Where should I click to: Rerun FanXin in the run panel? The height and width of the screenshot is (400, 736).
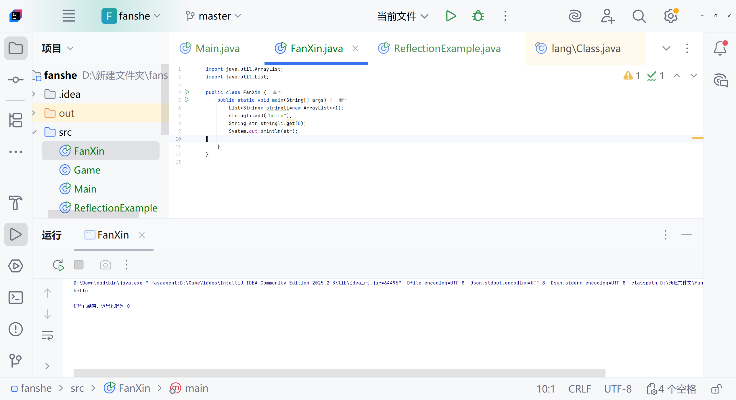point(58,265)
